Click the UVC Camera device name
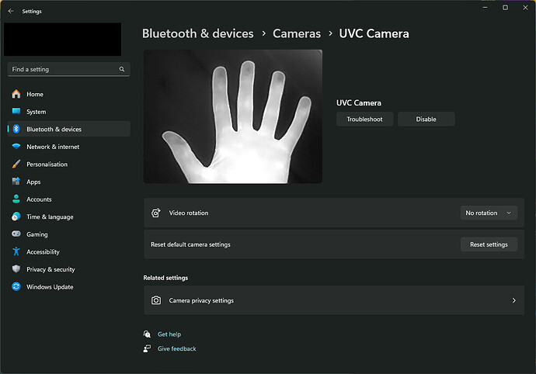 coord(359,102)
